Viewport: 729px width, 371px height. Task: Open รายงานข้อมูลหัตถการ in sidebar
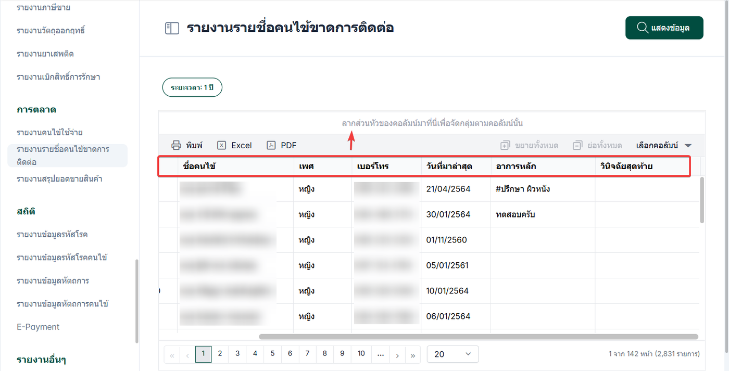coord(53,280)
